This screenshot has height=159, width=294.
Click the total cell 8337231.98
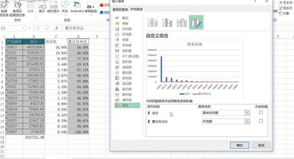pyautogui.click(x=34, y=137)
